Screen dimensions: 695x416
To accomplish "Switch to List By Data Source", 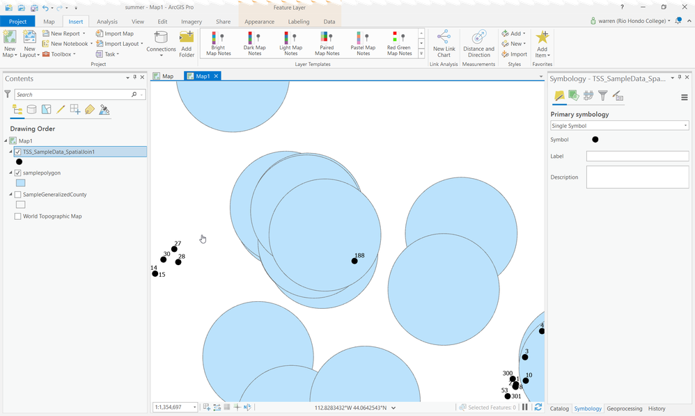I will (31, 110).
